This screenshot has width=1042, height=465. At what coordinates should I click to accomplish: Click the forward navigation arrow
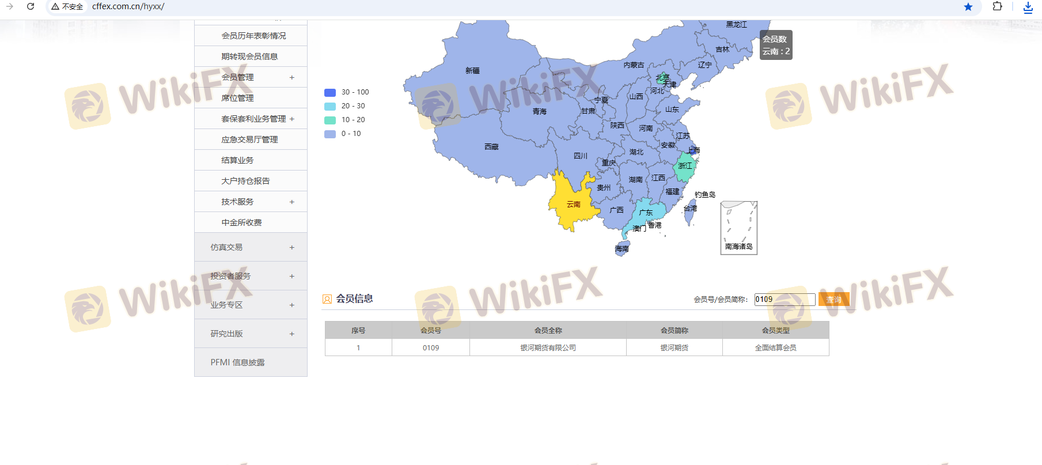point(10,6)
